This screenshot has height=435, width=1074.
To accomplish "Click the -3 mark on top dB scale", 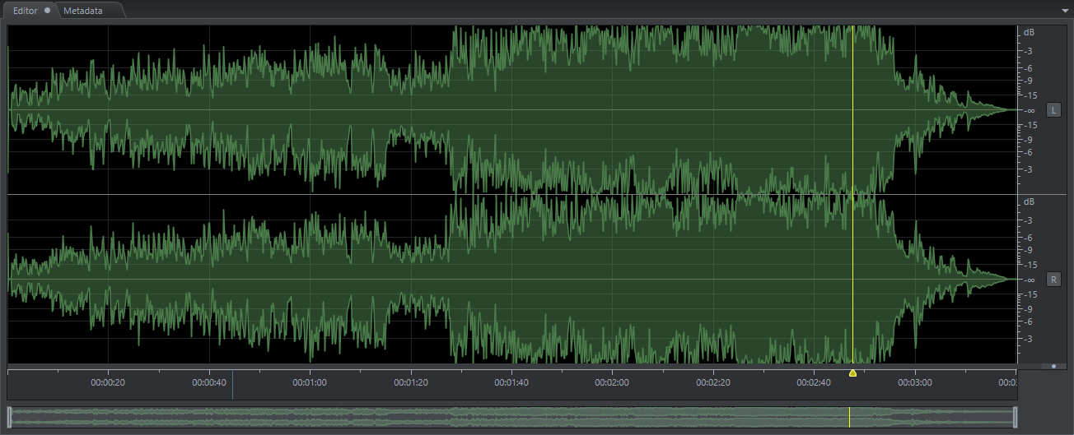I will click(1029, 50).
